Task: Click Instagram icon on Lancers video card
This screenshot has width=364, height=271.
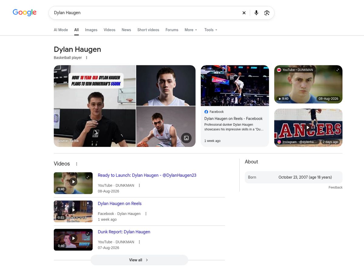Action: 279,142
